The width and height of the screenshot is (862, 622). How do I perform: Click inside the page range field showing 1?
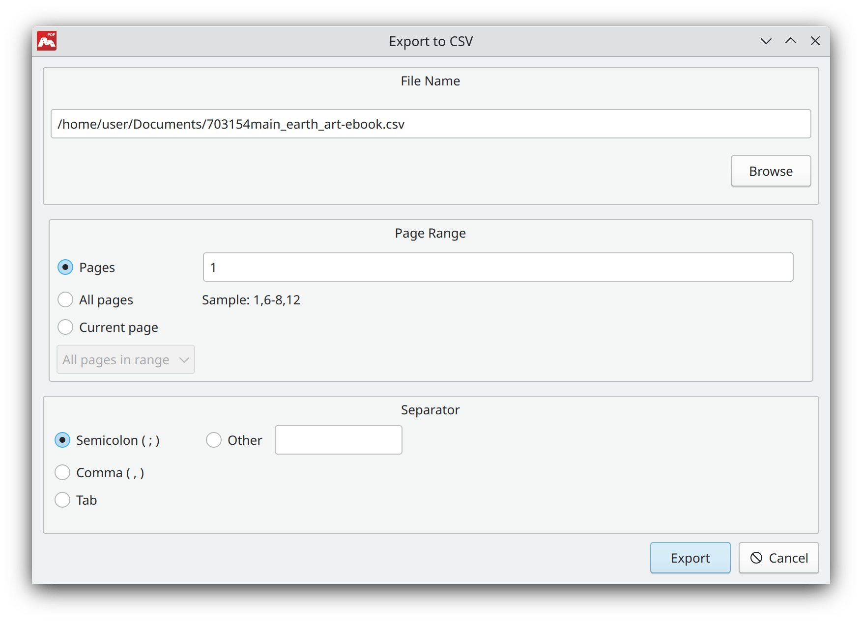tap(498, 267)
